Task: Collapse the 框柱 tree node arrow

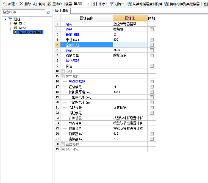Action: (5, 19)
